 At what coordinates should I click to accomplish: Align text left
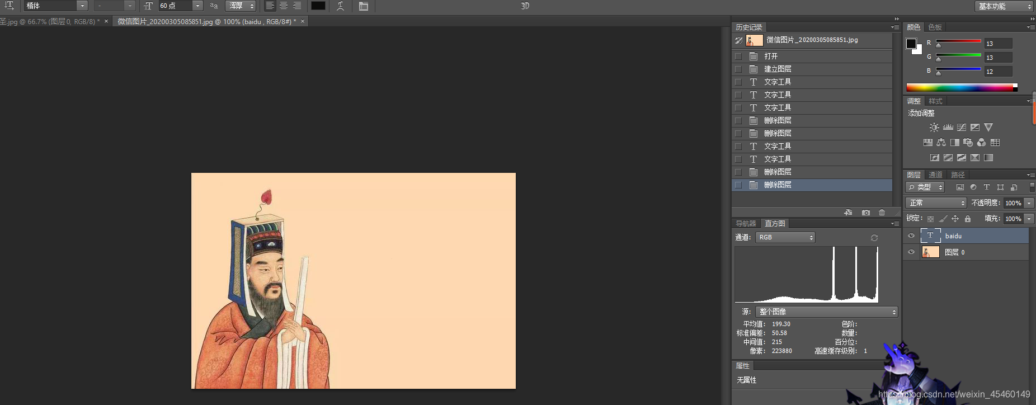(270, 6)
